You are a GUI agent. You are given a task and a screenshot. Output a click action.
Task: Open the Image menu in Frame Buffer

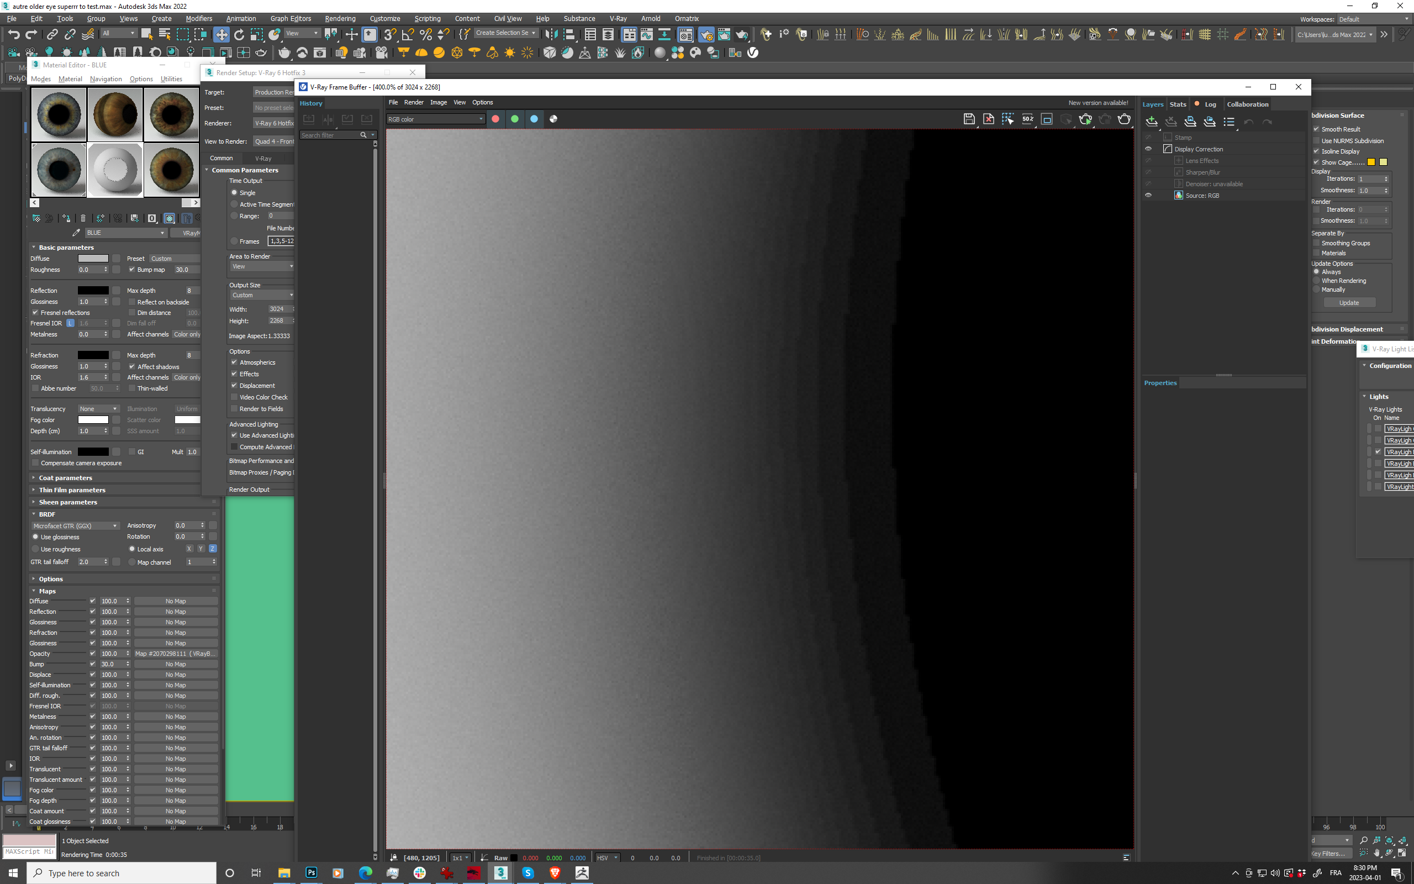(438, 102)
